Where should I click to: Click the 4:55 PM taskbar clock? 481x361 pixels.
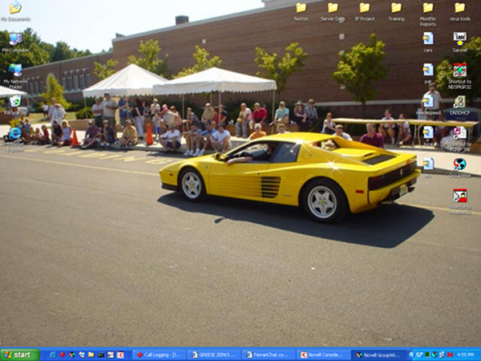pos(465,355)
